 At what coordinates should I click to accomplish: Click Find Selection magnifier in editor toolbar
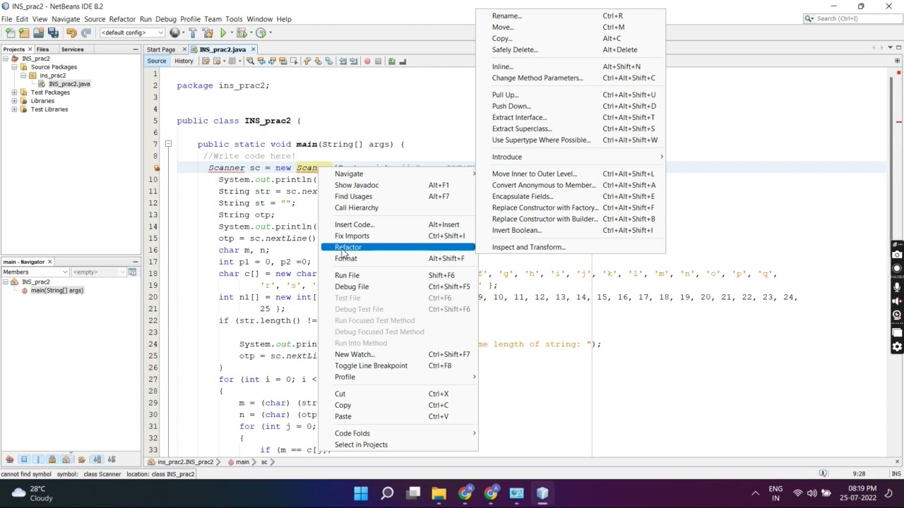(x=250, y=61)
